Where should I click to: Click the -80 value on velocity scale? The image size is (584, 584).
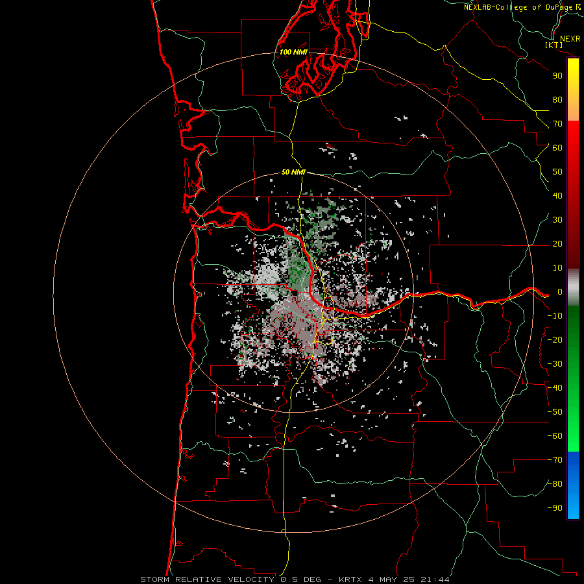tap(555, 484)
